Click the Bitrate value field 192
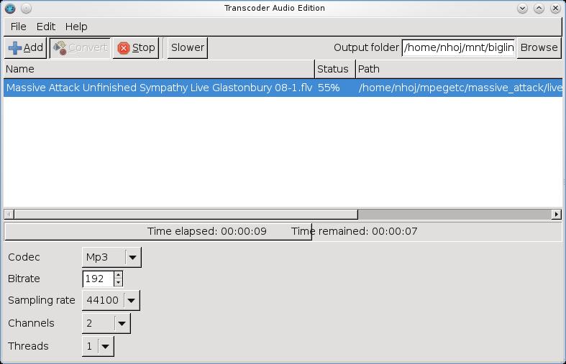The width and height of the screenshot is (566, 364). [99, 279]
